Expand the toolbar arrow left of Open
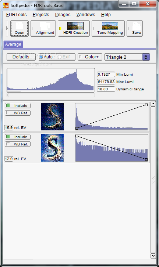 (7, 28)
